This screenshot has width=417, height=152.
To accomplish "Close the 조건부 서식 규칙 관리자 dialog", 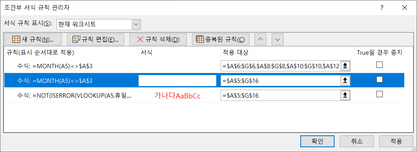I will tap(405, 8).
